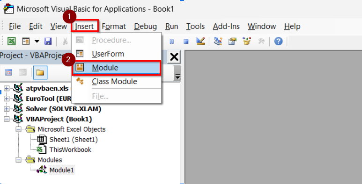Click View Code icon in Project pane
This screenshot has height=184, width=362.
(x=8, y=72)
